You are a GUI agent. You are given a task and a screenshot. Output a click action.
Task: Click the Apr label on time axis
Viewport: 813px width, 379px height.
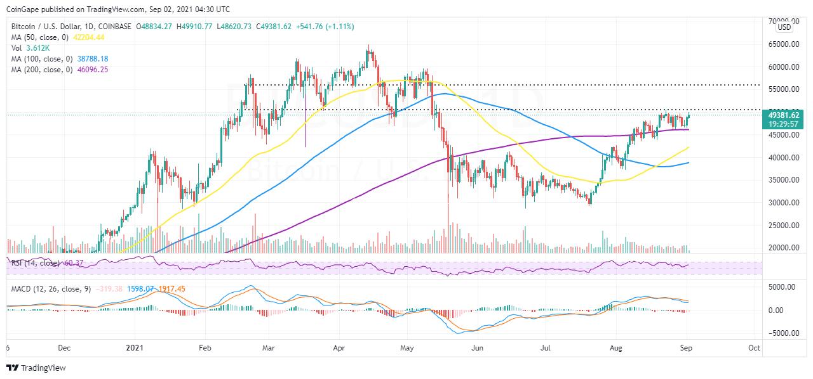[340, 348]
